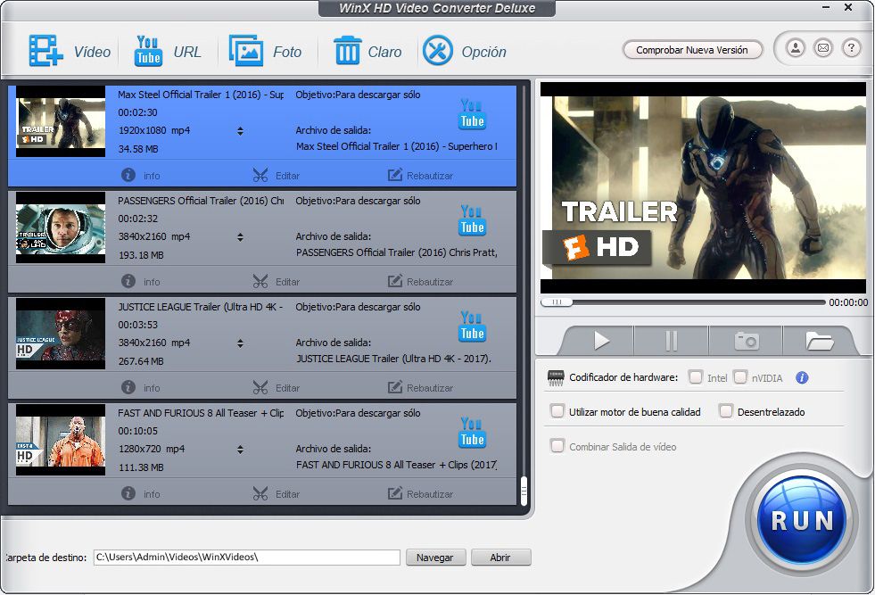Click the email envelope icon at top right
875x595 pixels.
point(822,48)
